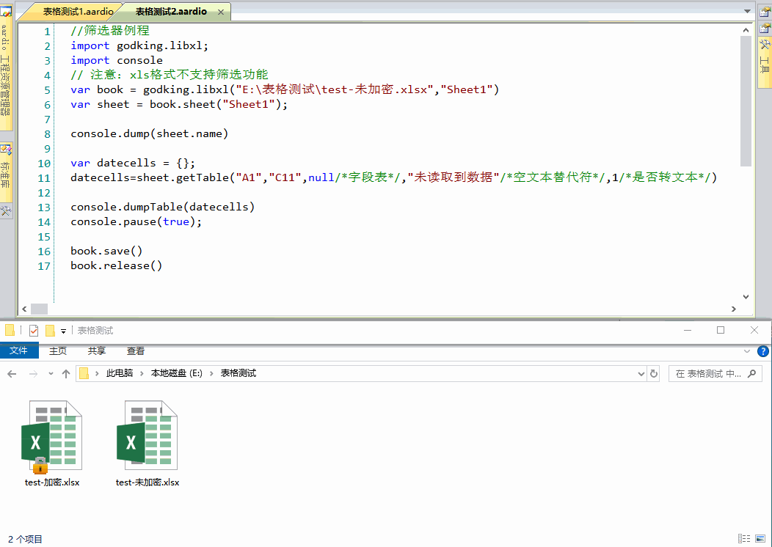The image size is (772, 547).
Task: Expand the chevron after 此电脑 in the breadcrumb
Action: (x=142, y=373)
